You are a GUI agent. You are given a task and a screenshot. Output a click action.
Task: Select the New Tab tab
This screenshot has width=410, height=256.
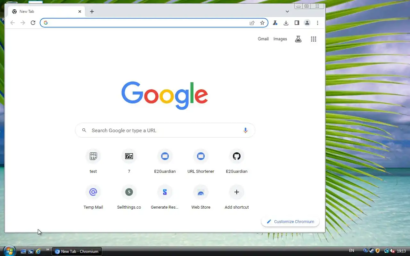coord(47,12)
